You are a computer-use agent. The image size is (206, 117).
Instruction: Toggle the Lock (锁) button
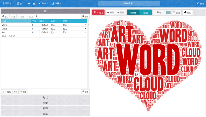[x=159, y=13]
